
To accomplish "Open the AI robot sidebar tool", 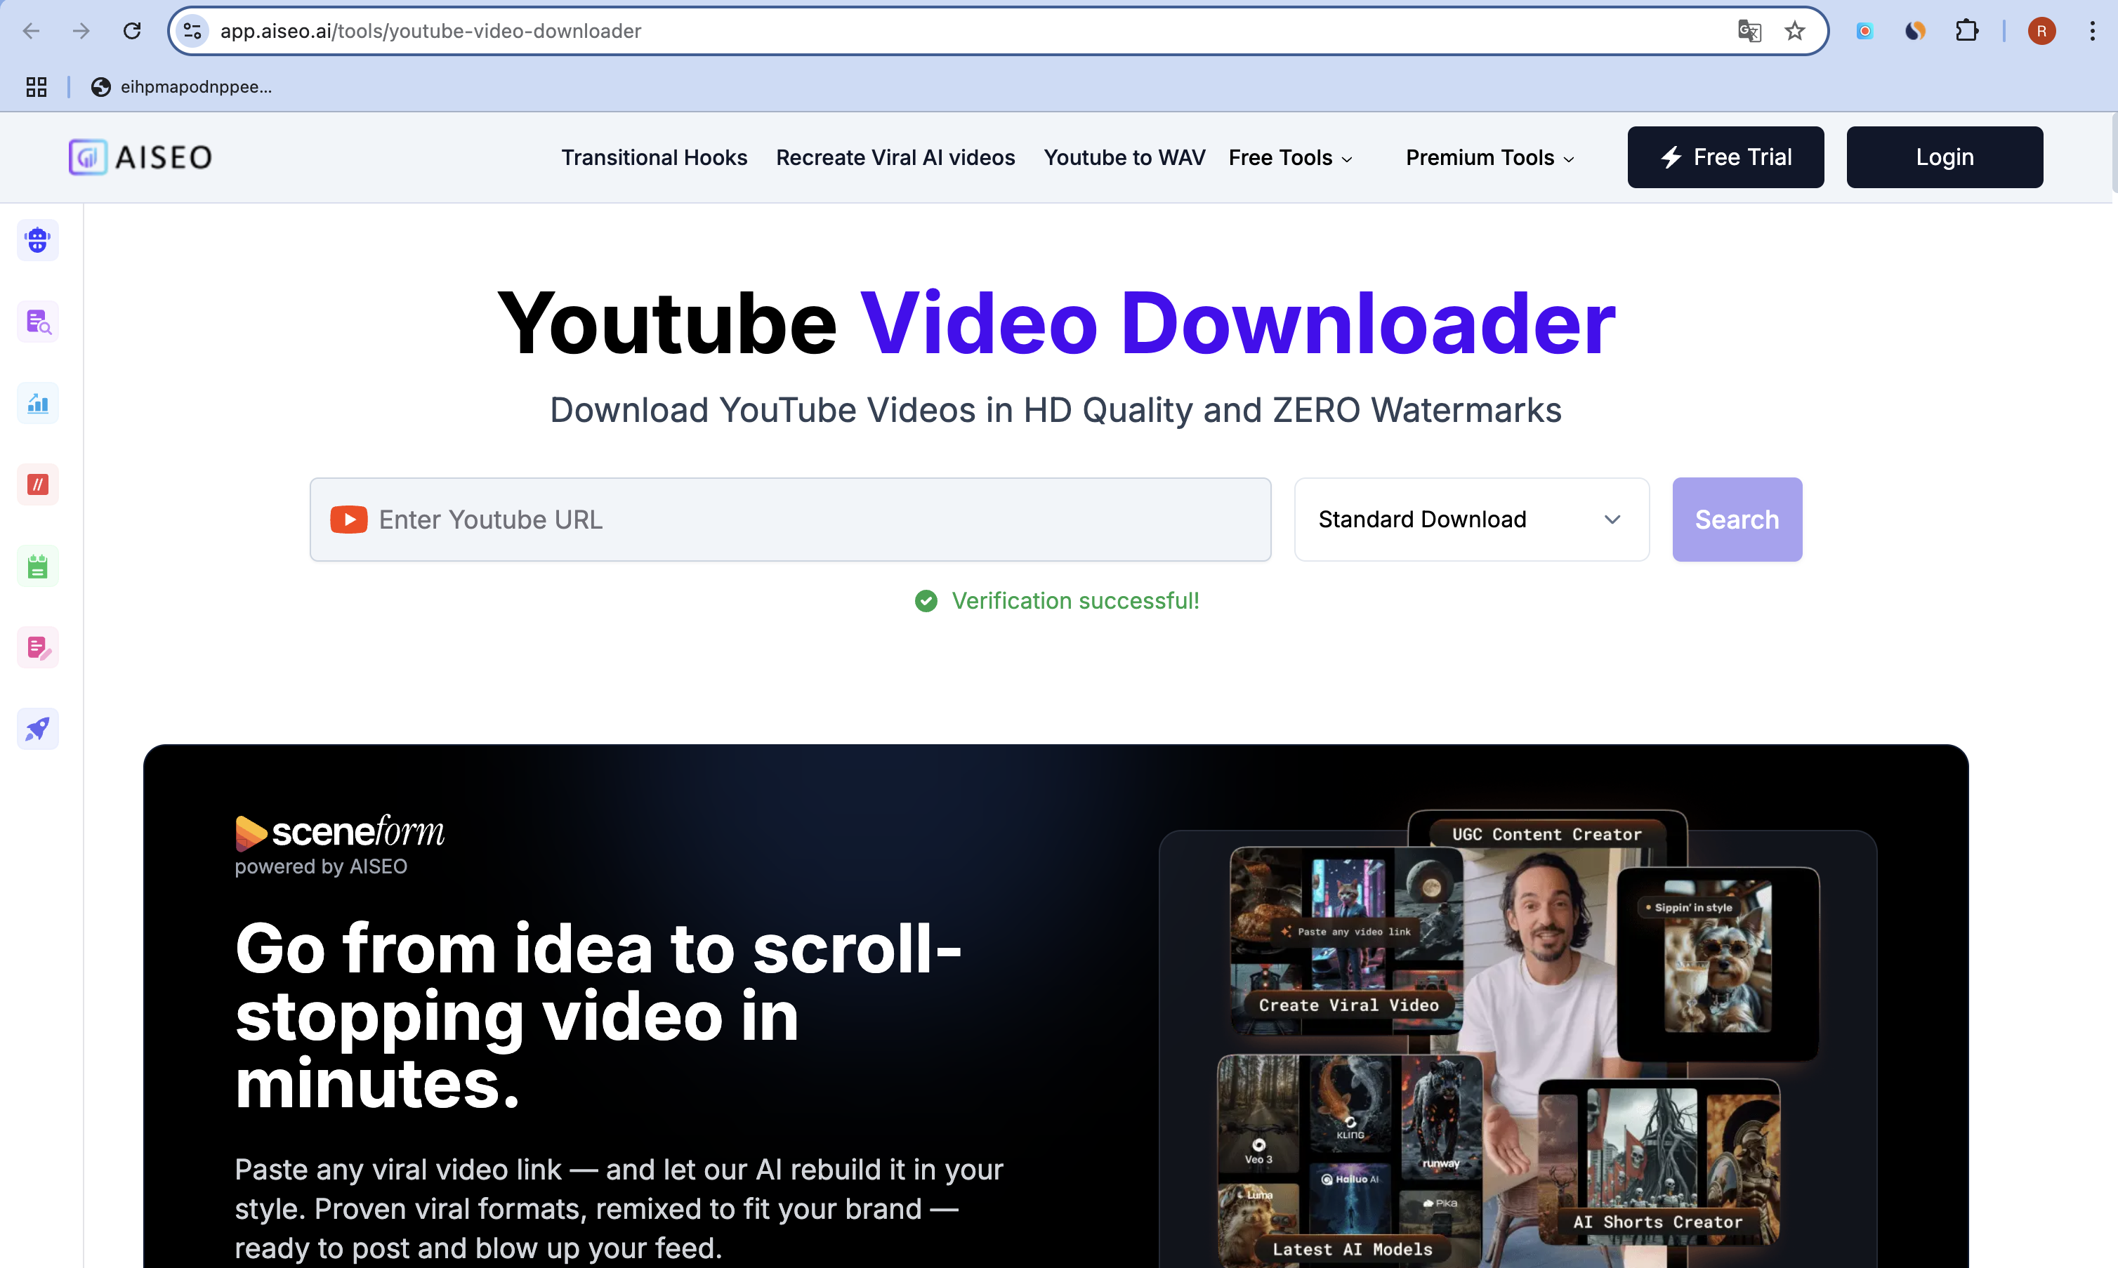I will coord(38,240).
